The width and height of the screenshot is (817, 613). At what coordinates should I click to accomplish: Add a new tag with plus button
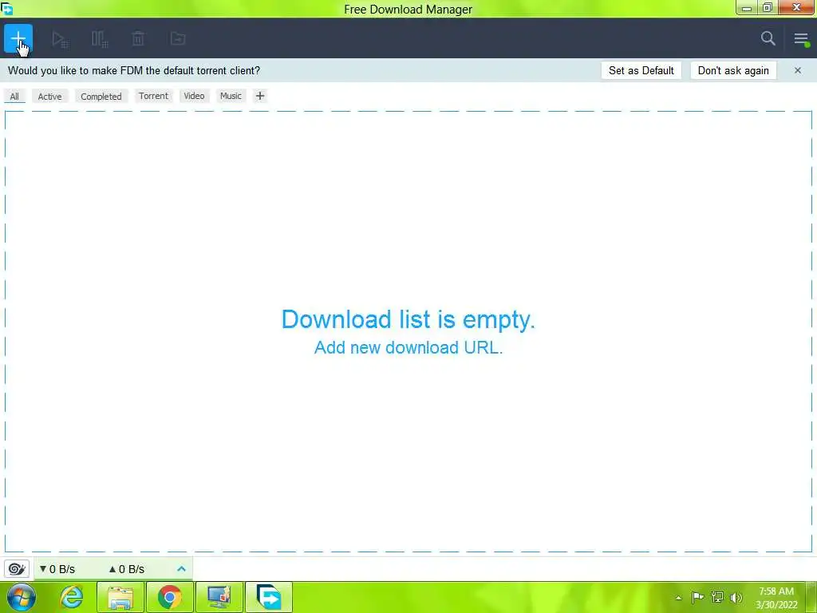click(x=260, y=96)
